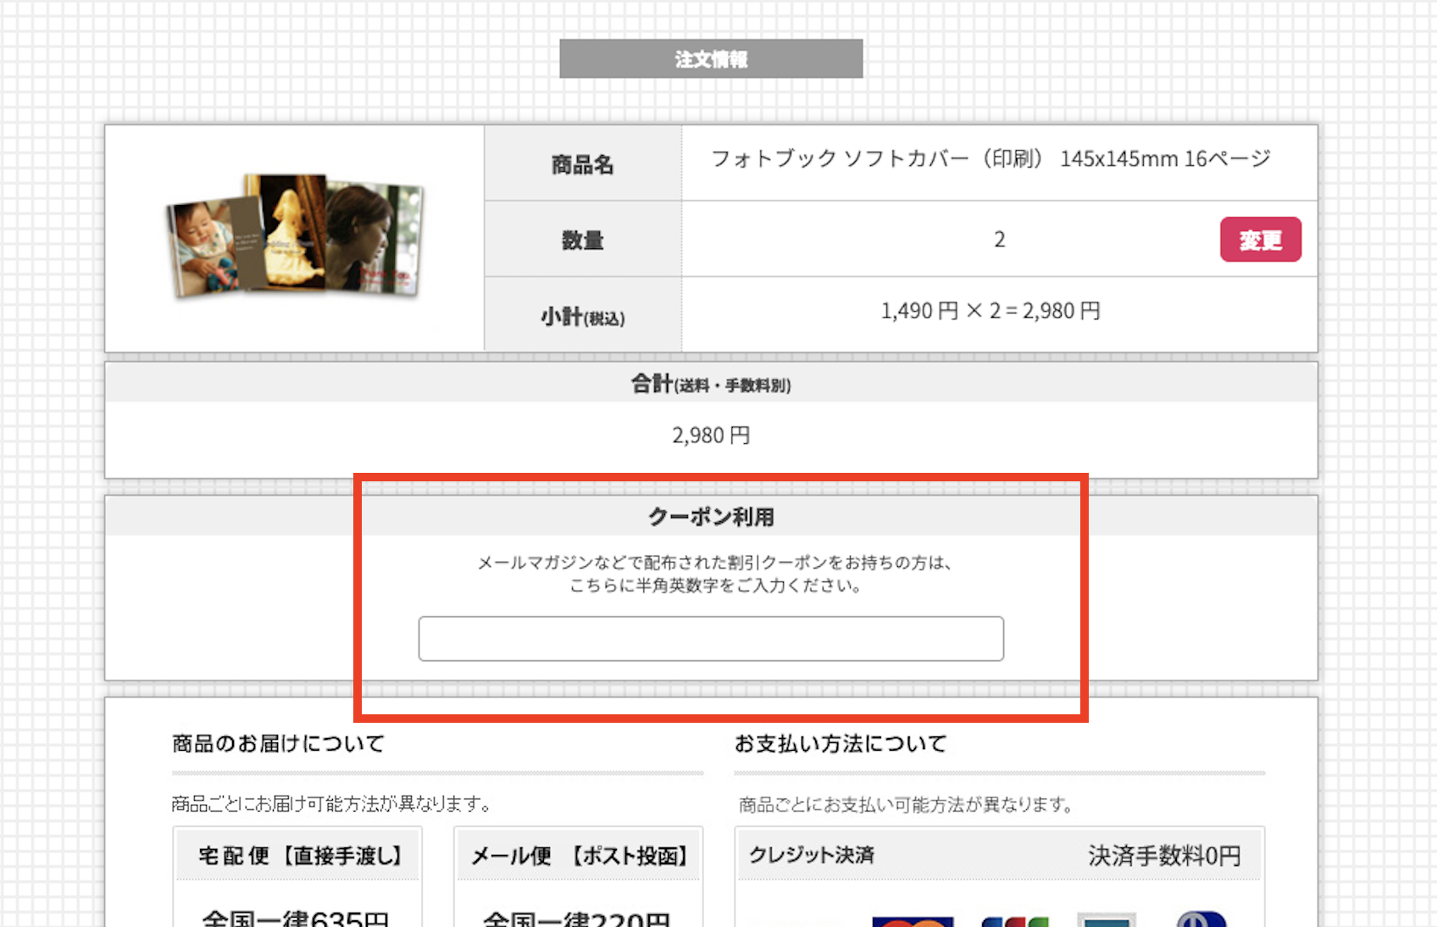Click the Diners Club card icon
Image resolution: width=1437 pixels, height=927 pixels.
(1201, 920)
